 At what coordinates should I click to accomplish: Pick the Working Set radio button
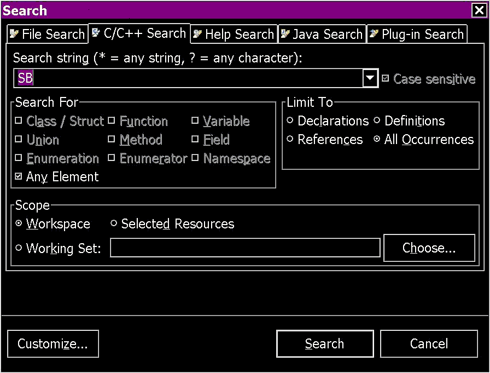pos(19,248)
